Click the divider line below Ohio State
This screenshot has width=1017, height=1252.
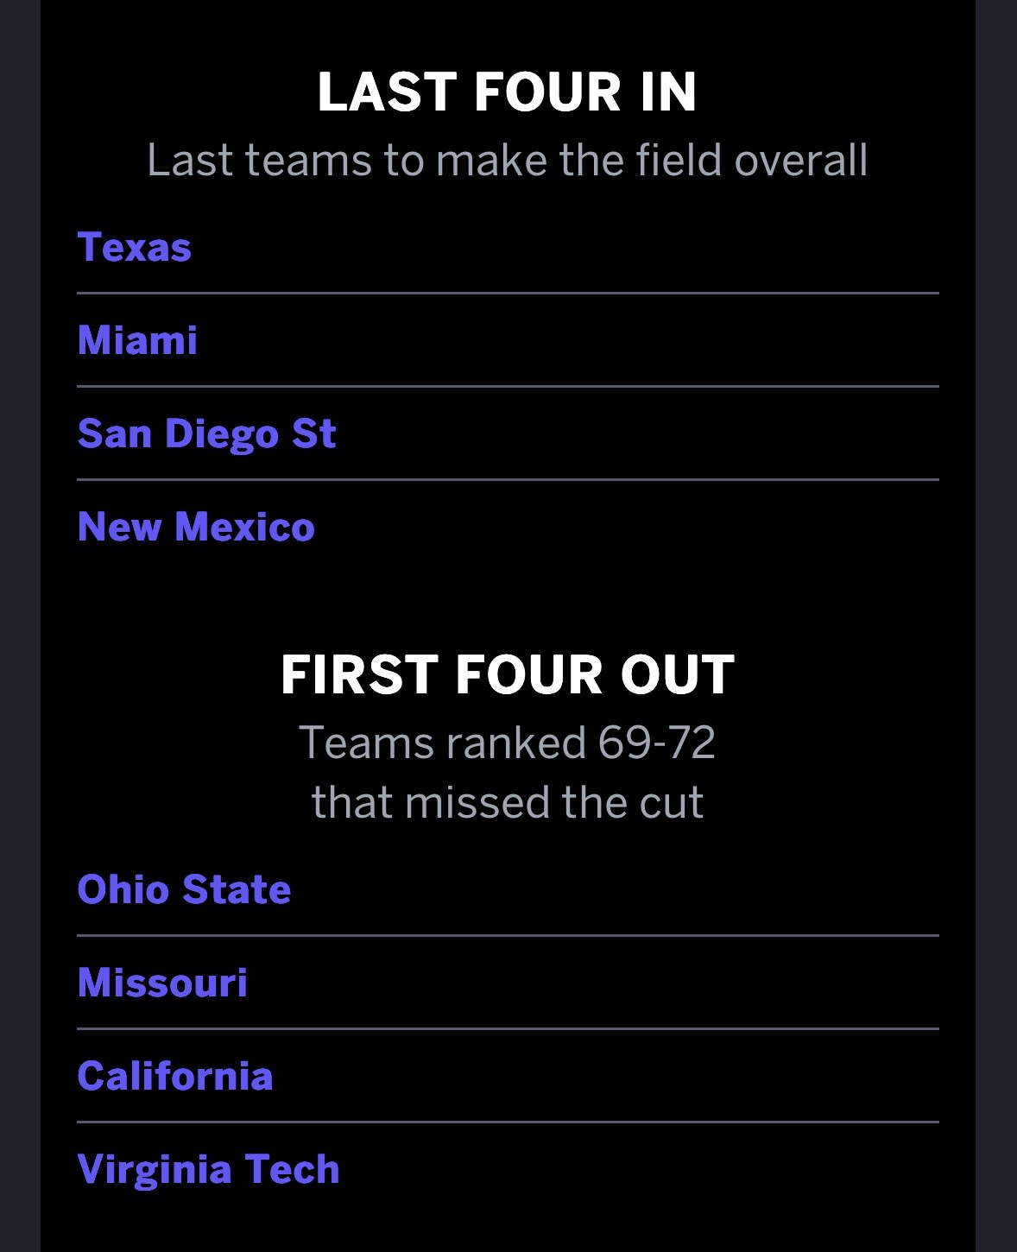(508, 935)
